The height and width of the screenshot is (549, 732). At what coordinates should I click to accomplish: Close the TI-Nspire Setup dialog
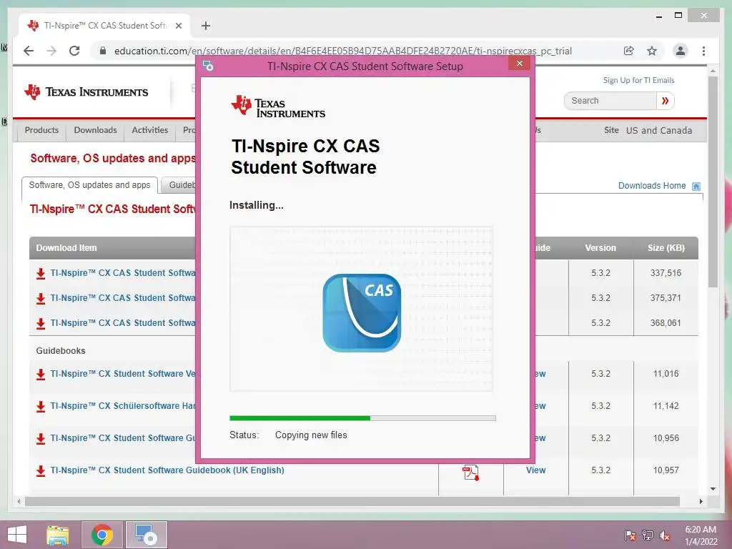tap(519, 64)
